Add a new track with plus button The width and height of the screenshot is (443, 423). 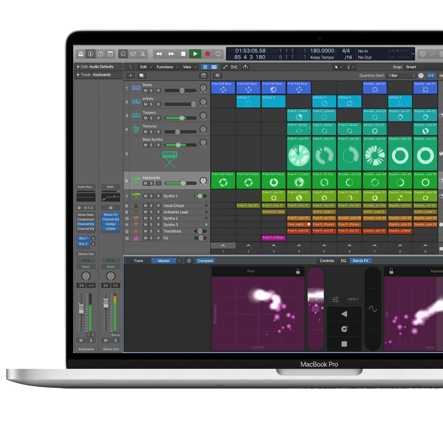131,75
